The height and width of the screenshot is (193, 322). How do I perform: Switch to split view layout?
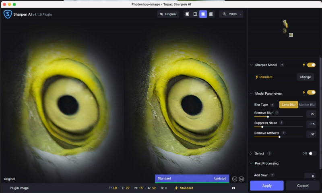195,14
